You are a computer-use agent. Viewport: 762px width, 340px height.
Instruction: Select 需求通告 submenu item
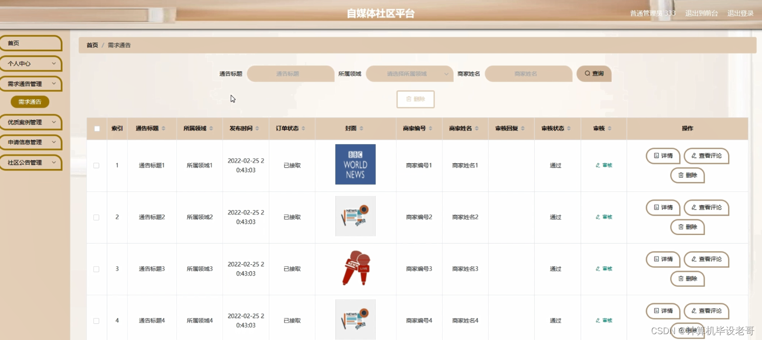tap(30, 102)
